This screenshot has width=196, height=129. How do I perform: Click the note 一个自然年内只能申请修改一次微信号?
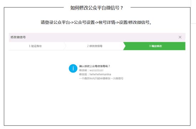[x=101, y=79]
